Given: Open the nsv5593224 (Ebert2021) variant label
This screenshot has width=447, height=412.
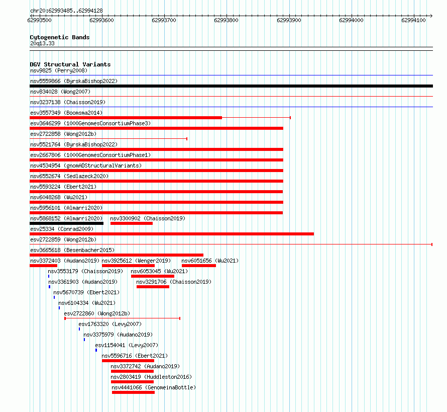Looking at the screenshot, I should point(63,187).
